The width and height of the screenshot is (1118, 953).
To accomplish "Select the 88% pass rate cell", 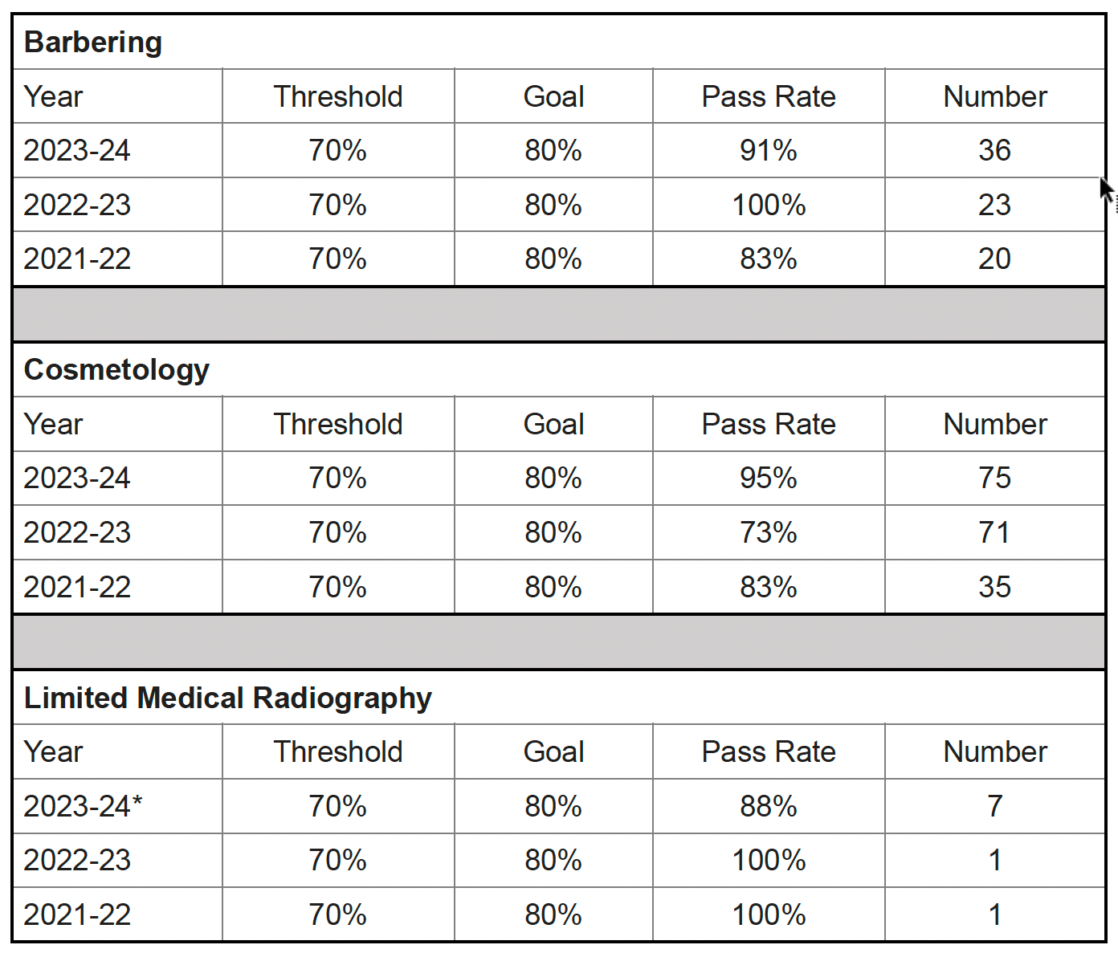I will [768, 806].
